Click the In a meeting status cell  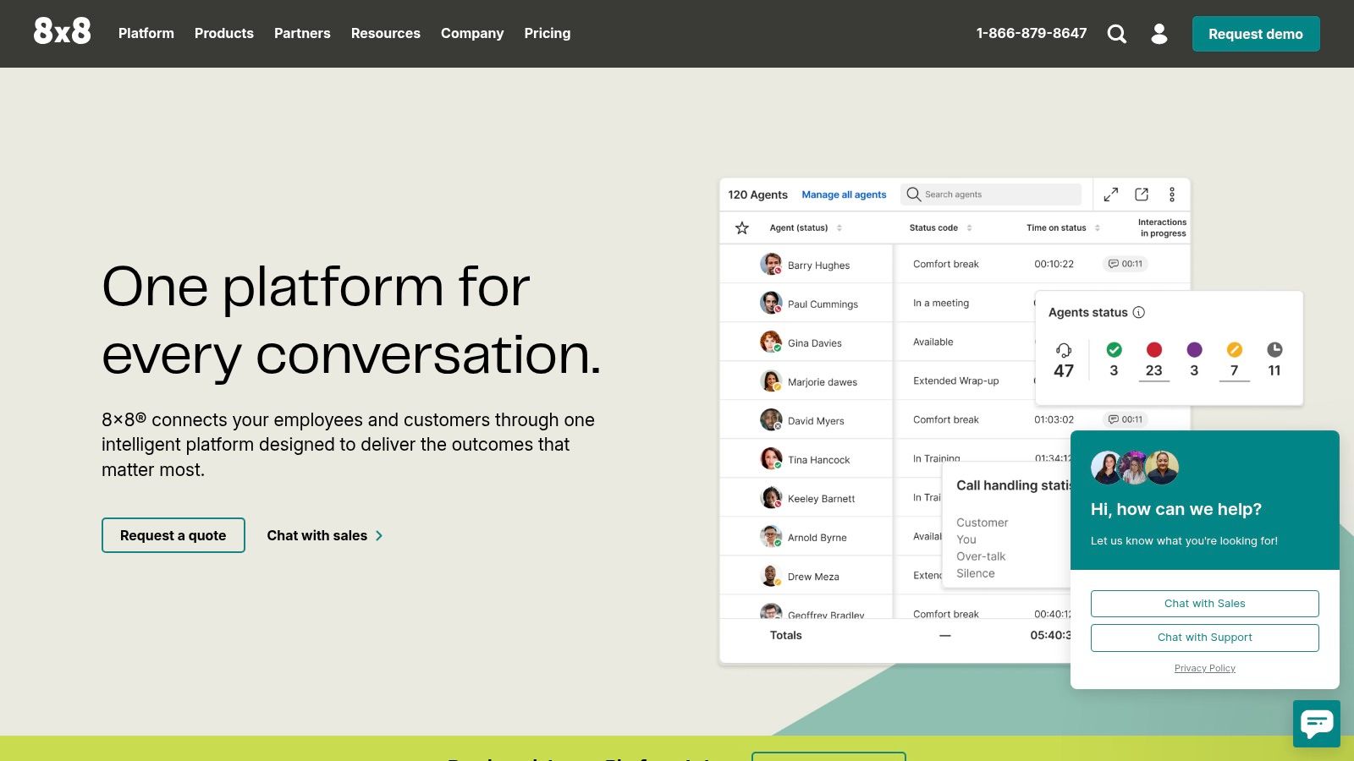point(941,303)
